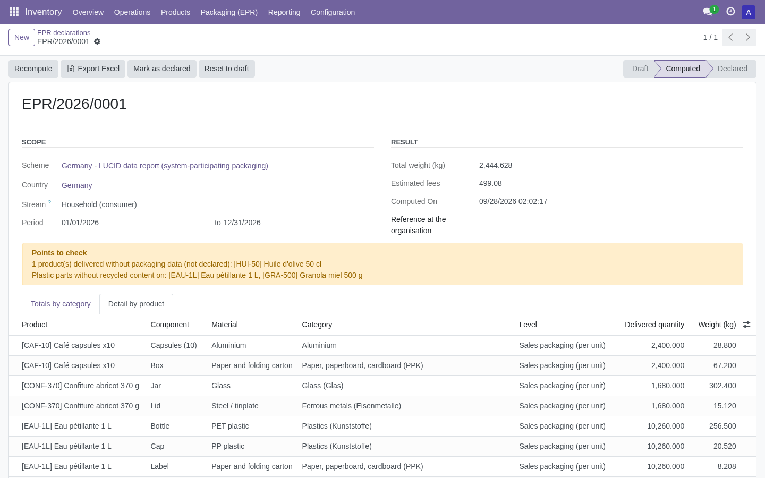Open the Products menu
The width and height of the screenshot is (765, 478).
(175, 12)
